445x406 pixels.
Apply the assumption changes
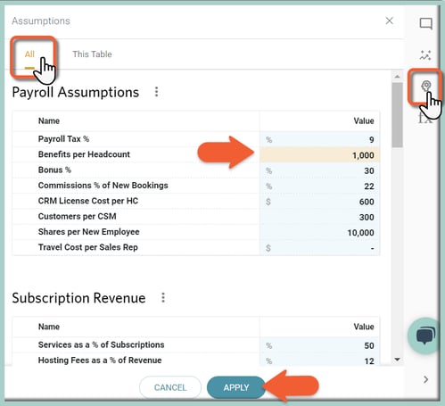pyautogui.click(x=236, y=387)
